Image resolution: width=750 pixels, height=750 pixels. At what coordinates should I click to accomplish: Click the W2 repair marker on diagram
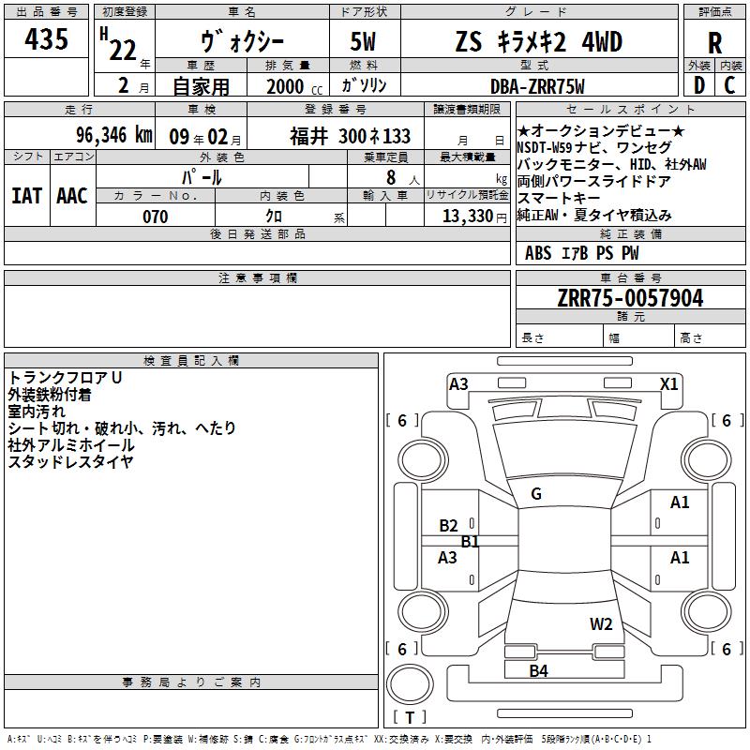coord(601,623)
